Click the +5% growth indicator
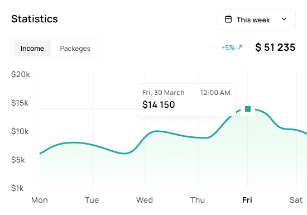The image size is (307, 215). coord(228,47)
